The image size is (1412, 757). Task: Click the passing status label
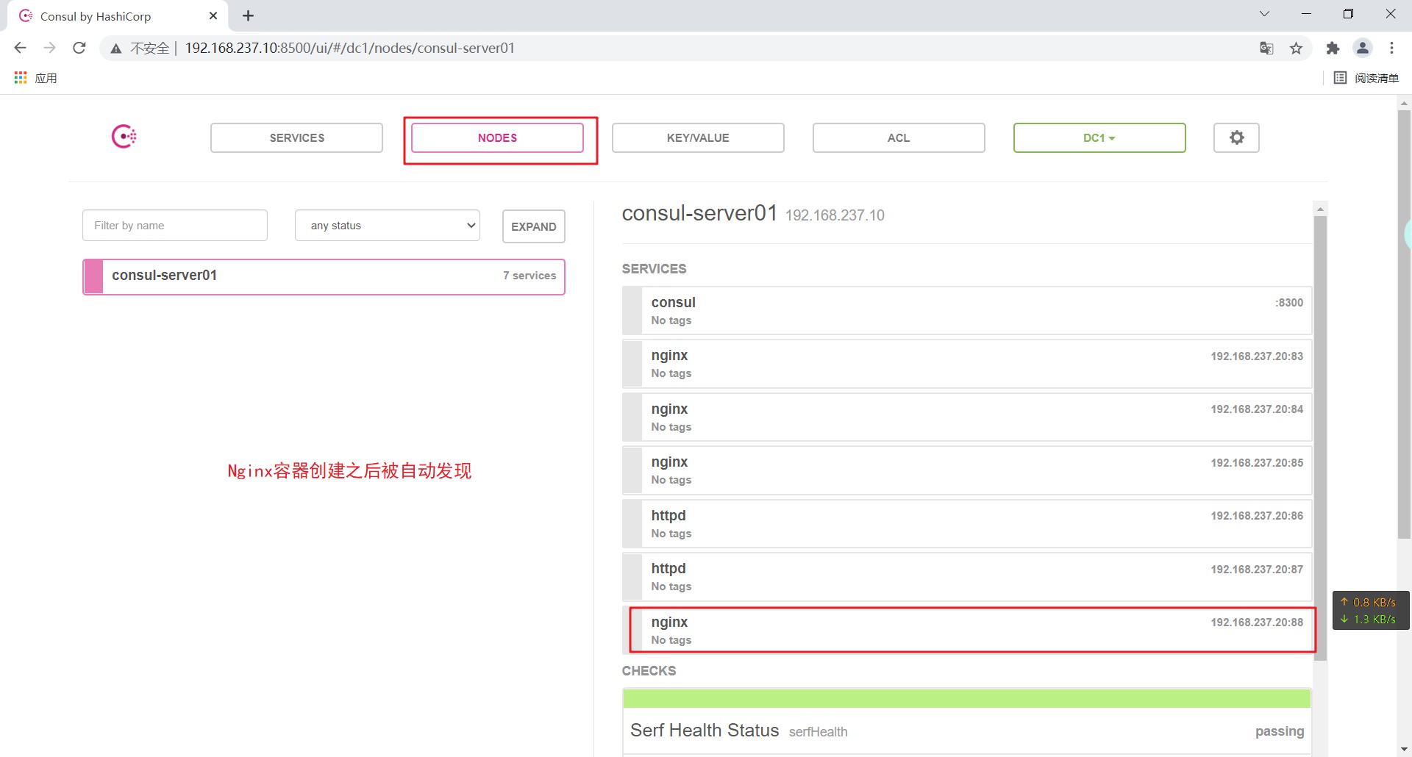pyautogui.click(x=1280, y=731)
